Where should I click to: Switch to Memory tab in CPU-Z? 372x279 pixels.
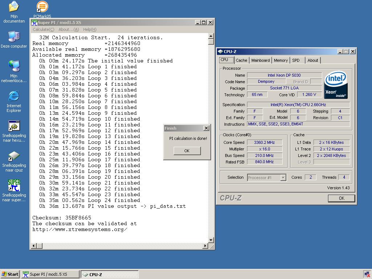click(281, 61)
